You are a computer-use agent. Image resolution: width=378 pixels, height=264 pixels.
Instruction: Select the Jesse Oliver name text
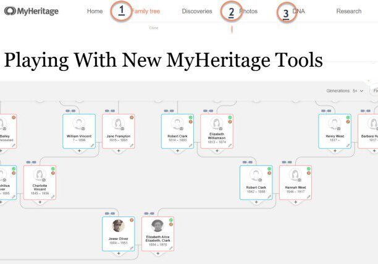coord(119,239)
